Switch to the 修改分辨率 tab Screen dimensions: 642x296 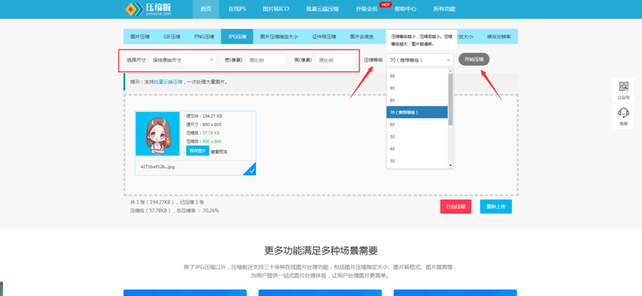(x=498, y=36)
